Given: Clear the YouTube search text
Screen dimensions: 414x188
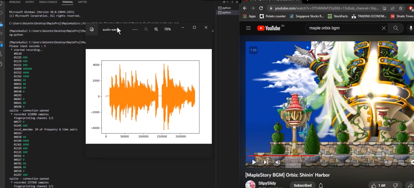Looking at the screenshot, I should 384,28.
